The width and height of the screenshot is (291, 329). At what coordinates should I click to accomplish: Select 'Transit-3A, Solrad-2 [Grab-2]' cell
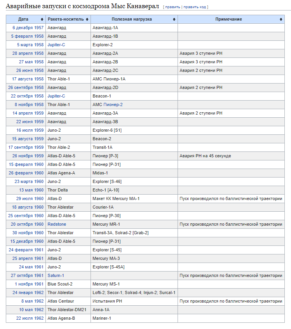coord(134,233)
